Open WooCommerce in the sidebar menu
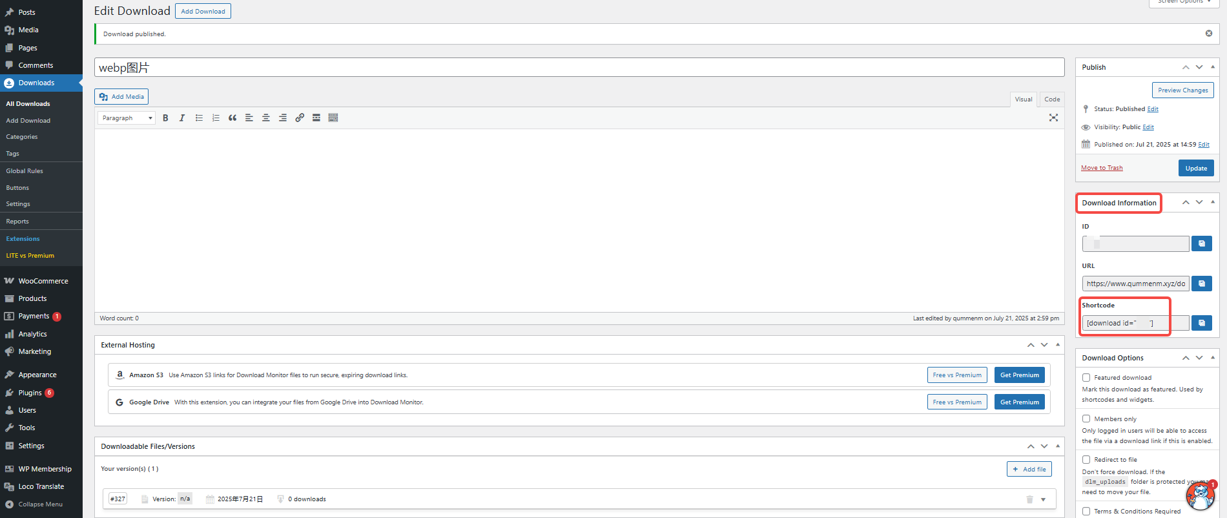Viewport: 1227px width, 518px height. point(43,281)
